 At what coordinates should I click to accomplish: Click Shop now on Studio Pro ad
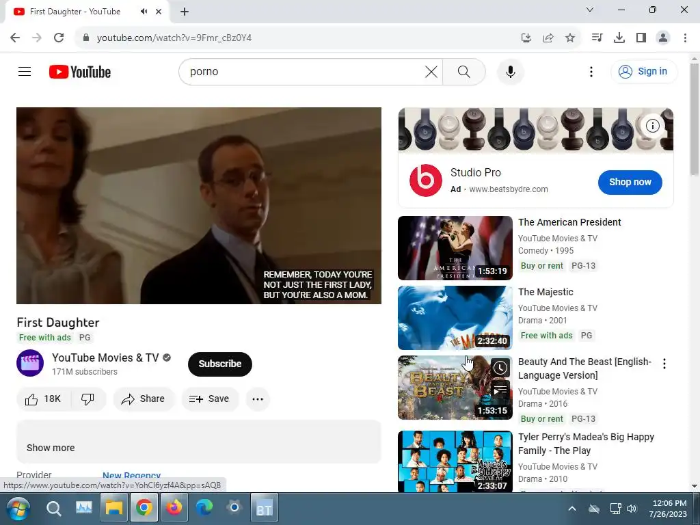pos(630,182)
